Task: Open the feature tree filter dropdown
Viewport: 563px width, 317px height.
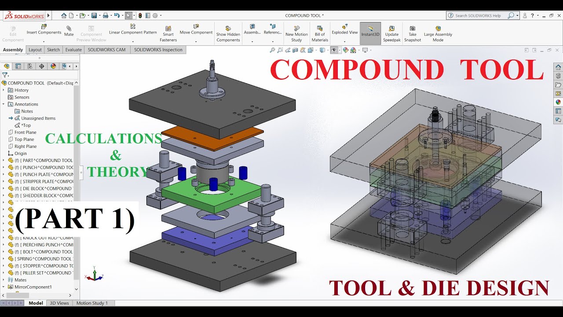Action: pos(5,75)
